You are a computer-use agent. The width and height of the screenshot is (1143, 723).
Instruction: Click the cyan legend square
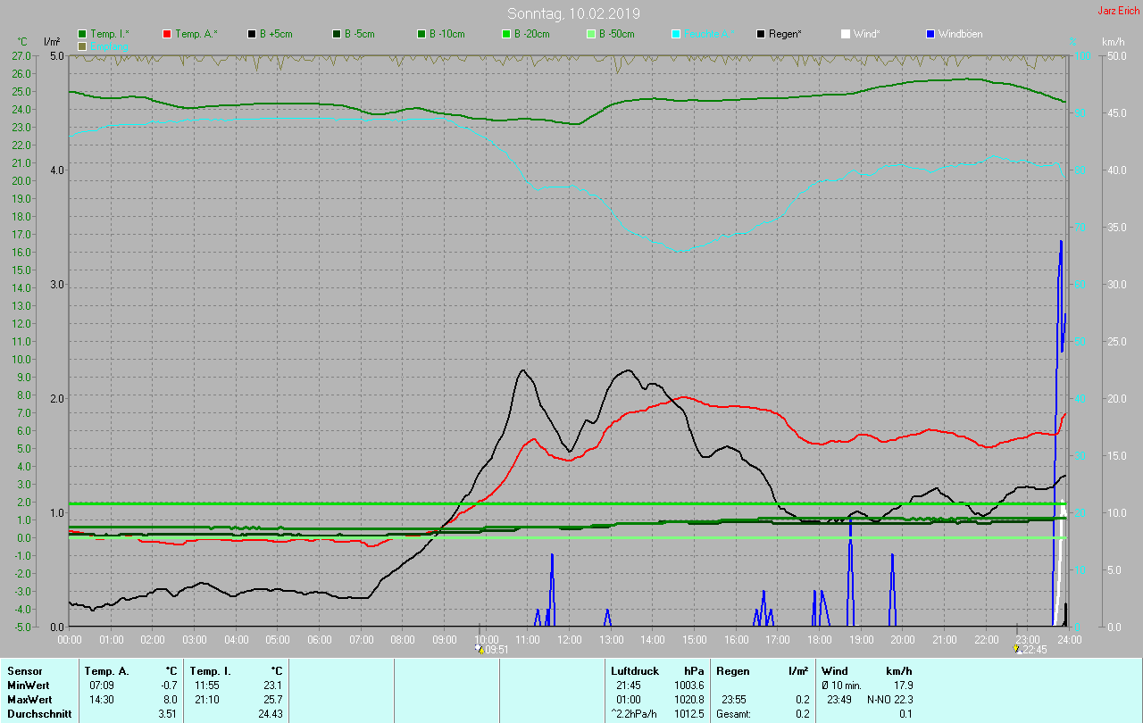pos(676,34)
